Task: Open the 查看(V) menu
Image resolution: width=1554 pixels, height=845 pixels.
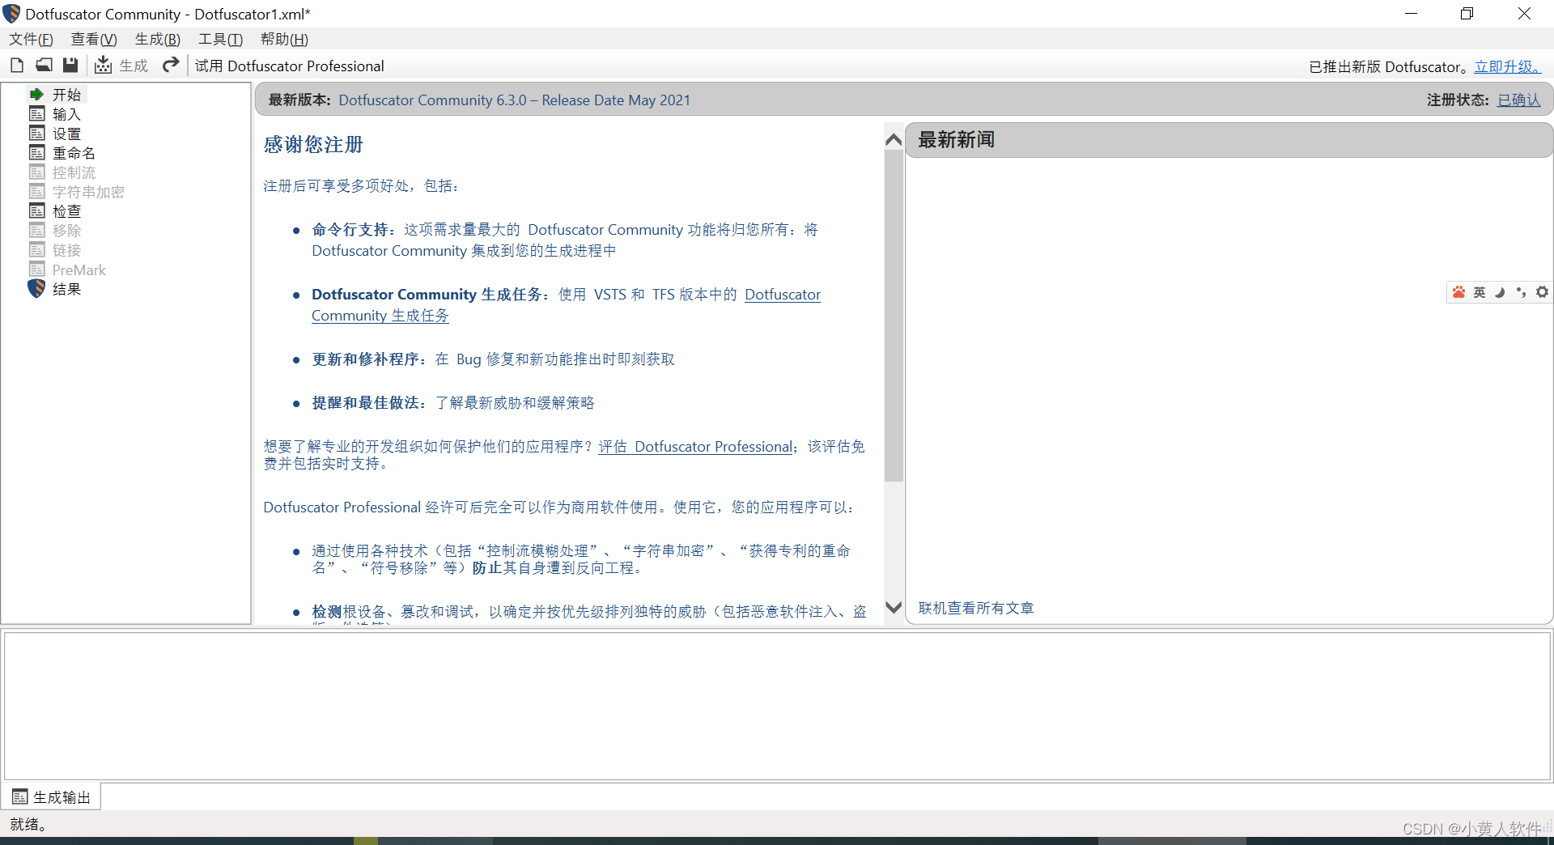Action: click(94, 39)
